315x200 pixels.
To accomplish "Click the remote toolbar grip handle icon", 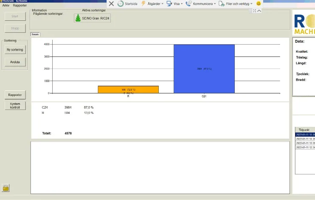I will point(250,11).
